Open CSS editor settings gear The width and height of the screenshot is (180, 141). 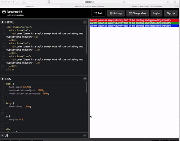pyautogui.click(x=2, y=79)
